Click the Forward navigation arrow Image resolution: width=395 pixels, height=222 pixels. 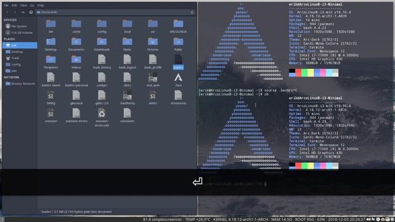click(x=15, y=12)
